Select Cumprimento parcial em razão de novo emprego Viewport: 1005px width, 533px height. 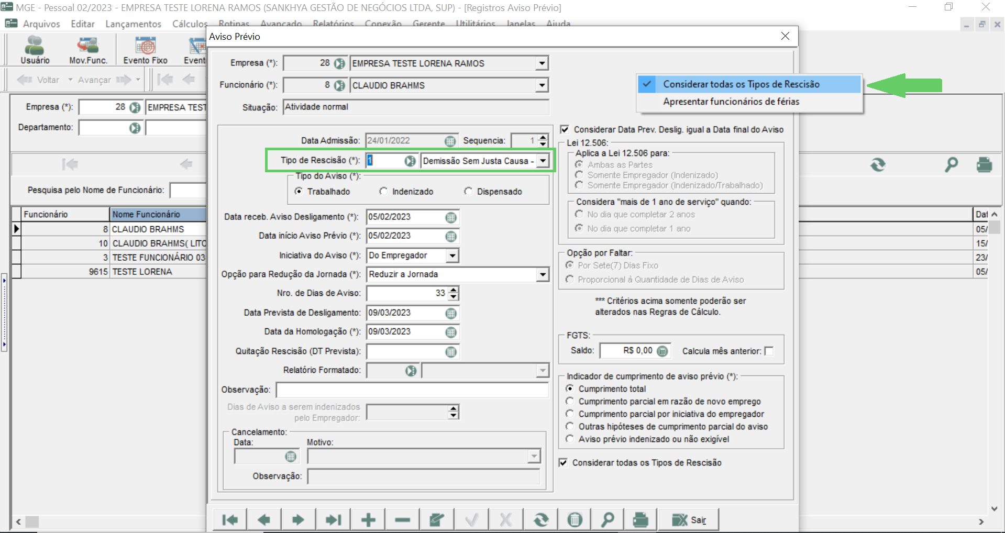tap(570, 401)
